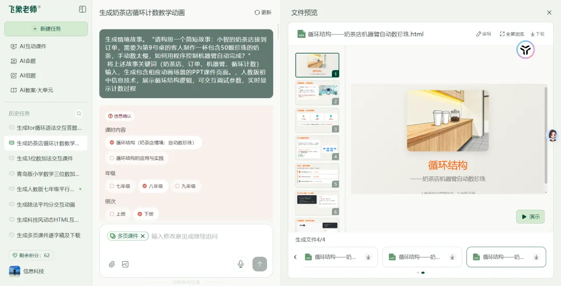Image resolution: width=561 pixels, height=286 pixels.
Task: Download the first generated file card
Action: [x=368, y=257]
